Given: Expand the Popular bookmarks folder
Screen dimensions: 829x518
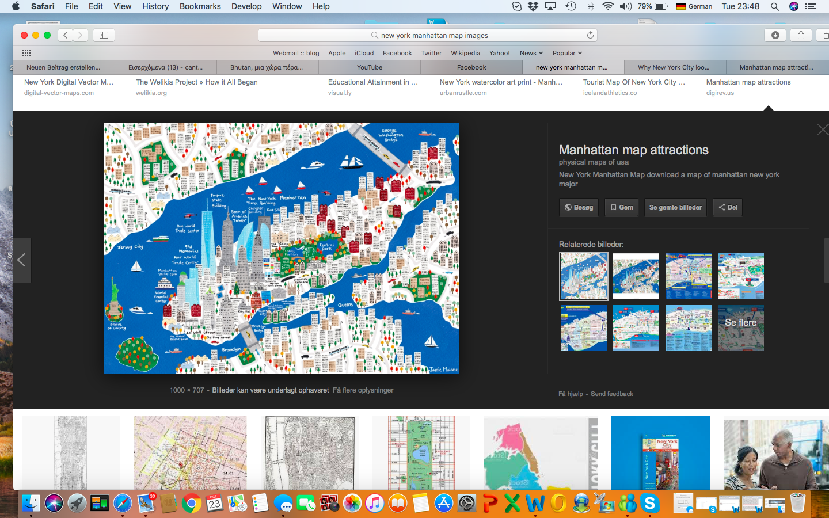Looking at the screenshot, I should point(567,53).
